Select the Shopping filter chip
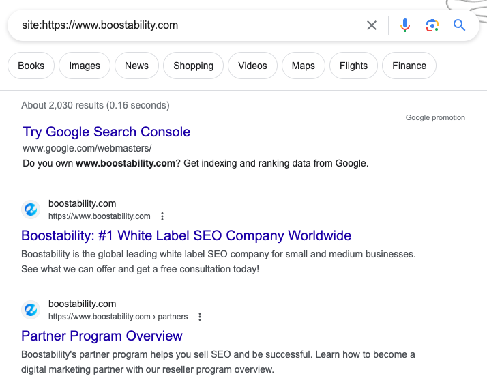This screenshot has height=389, width=487. (193, 66)
